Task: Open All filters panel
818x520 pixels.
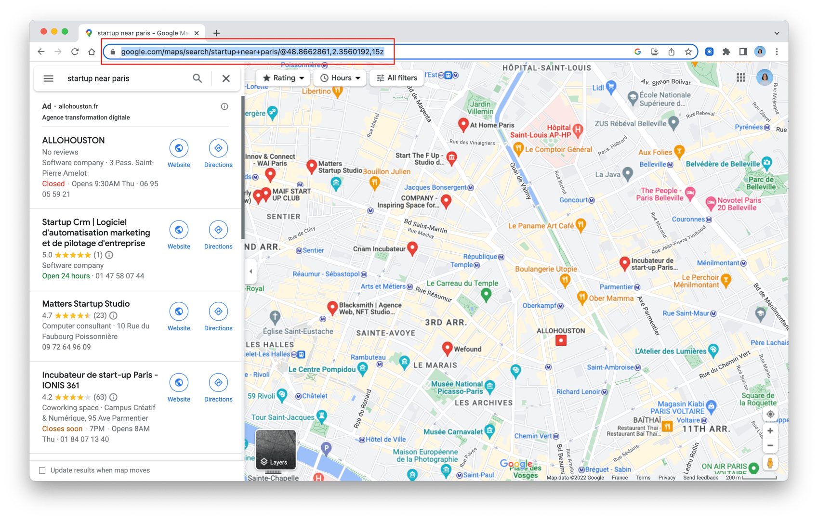Action: (397, 78)
